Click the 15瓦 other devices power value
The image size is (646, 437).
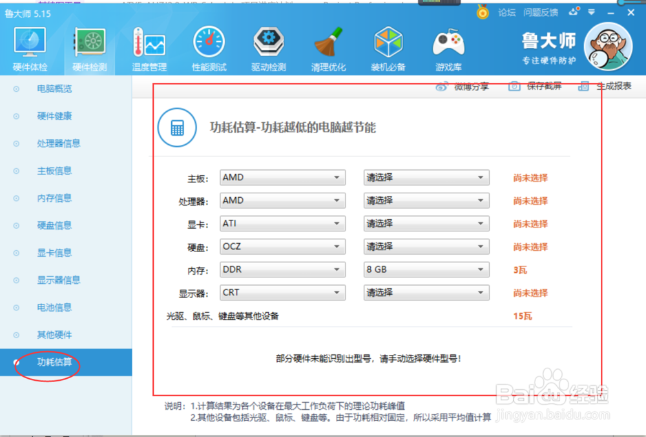523,316
